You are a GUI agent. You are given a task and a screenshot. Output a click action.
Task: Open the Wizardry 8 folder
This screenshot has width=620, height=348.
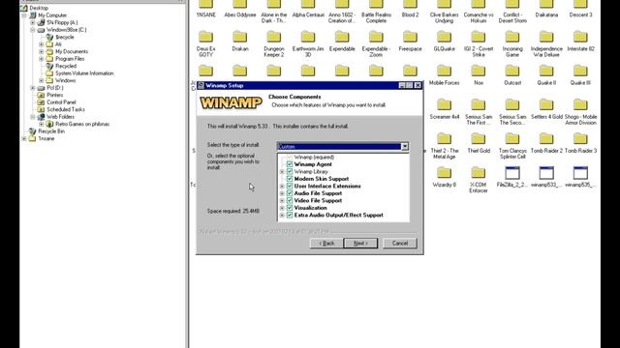click(444, 177)
